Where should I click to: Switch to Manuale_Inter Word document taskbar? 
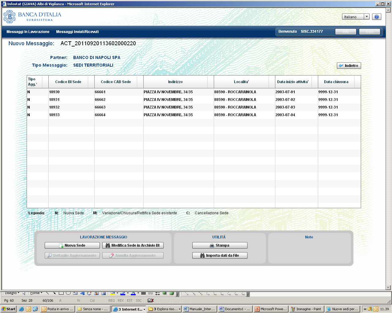[200, 309]
